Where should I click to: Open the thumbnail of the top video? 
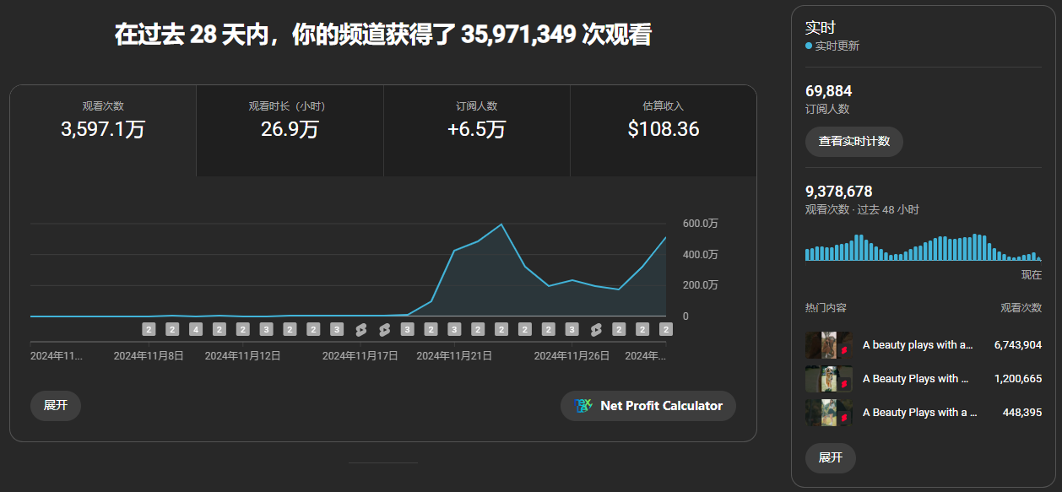pyautogui.click(x=828, y=345)
